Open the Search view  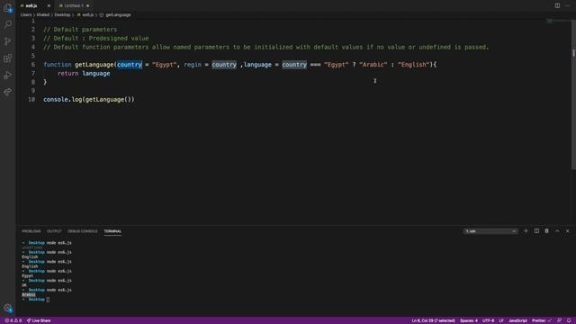(x=8, y=24)
